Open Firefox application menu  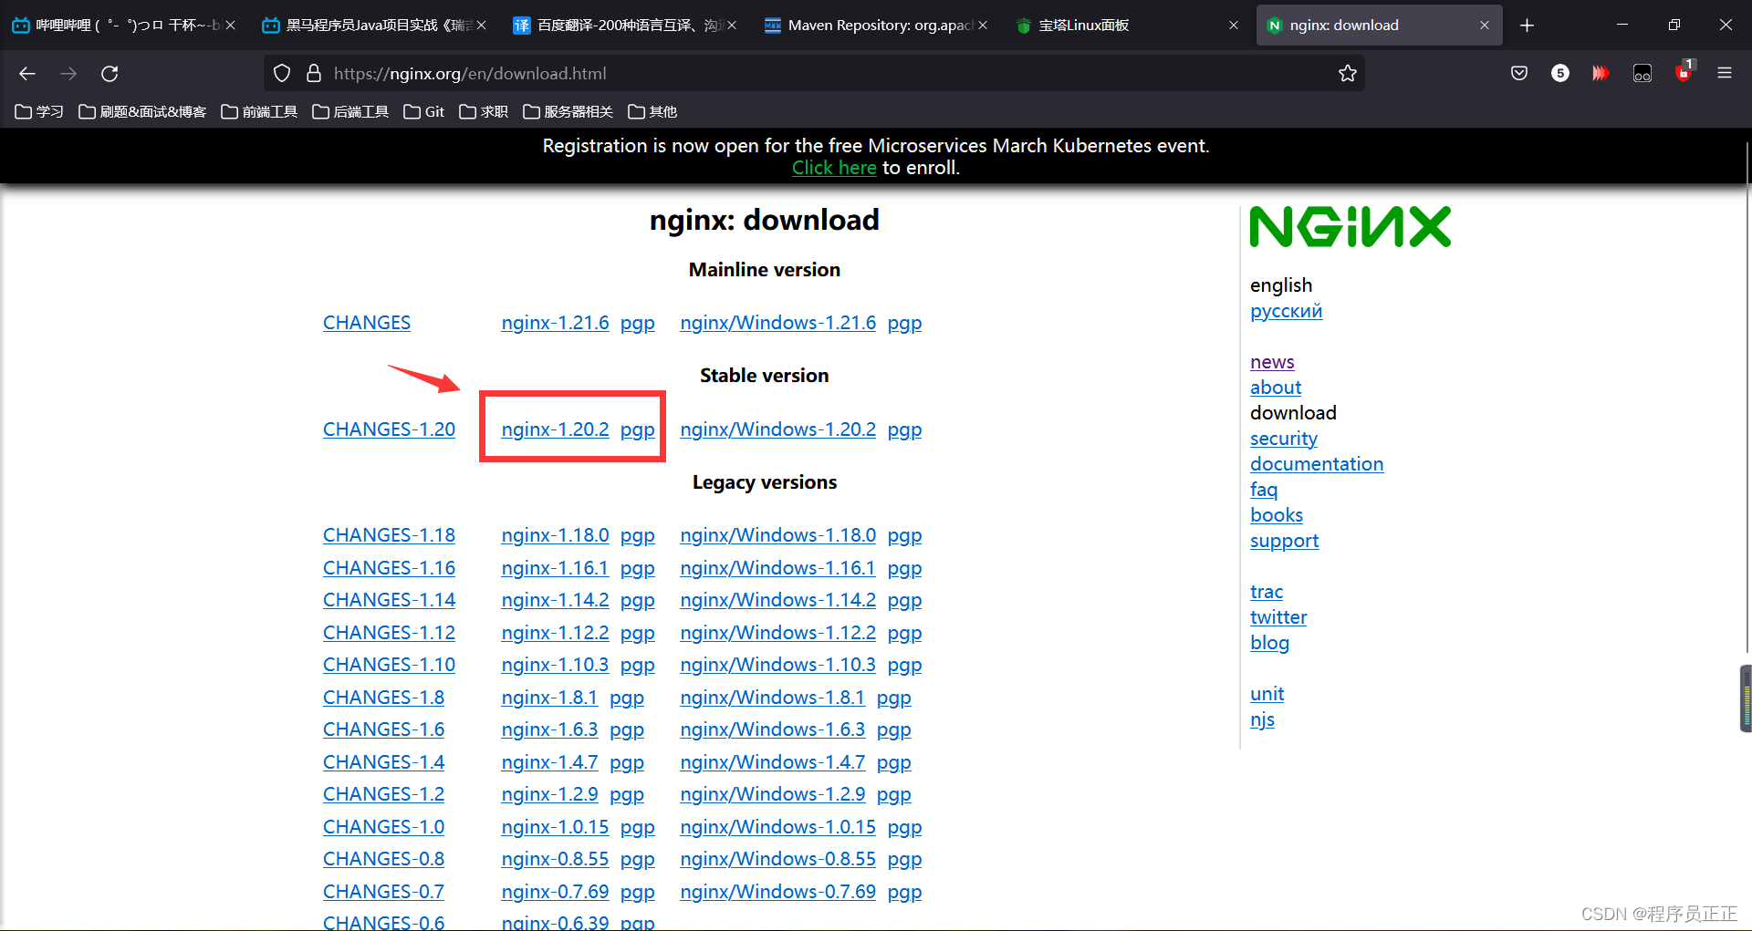pos(1725,74)
